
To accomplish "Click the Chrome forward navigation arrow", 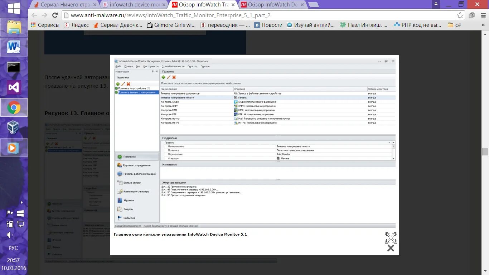I will tap(45, 15).
